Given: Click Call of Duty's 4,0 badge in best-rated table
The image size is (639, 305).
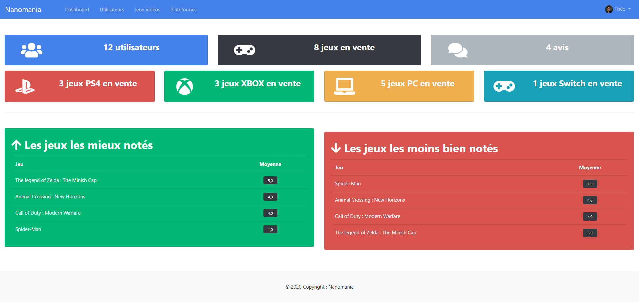Looking at the screenshot, I should pyautogui.click(x=270, y=213).
